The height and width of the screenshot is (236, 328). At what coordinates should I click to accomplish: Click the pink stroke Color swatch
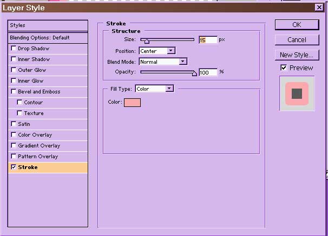coord(132,103)
